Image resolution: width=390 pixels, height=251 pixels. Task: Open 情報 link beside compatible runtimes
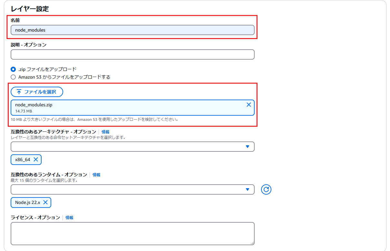96,175
